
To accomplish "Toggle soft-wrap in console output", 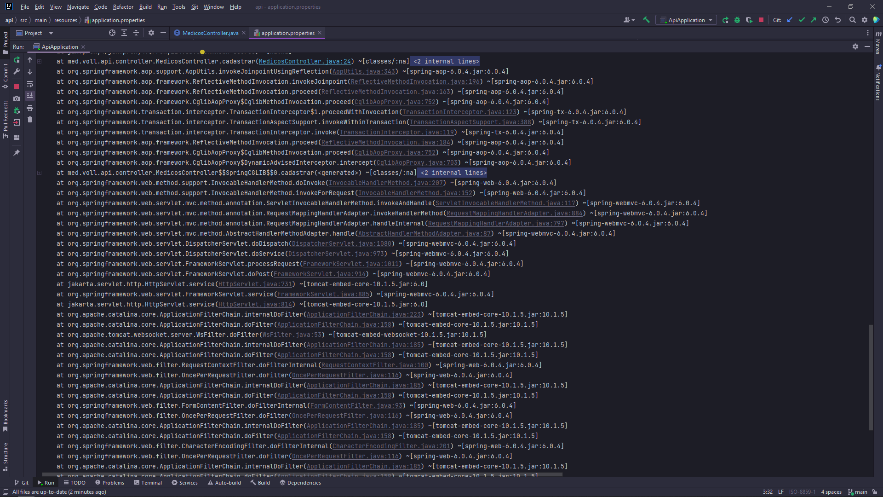I will [30, 84].
